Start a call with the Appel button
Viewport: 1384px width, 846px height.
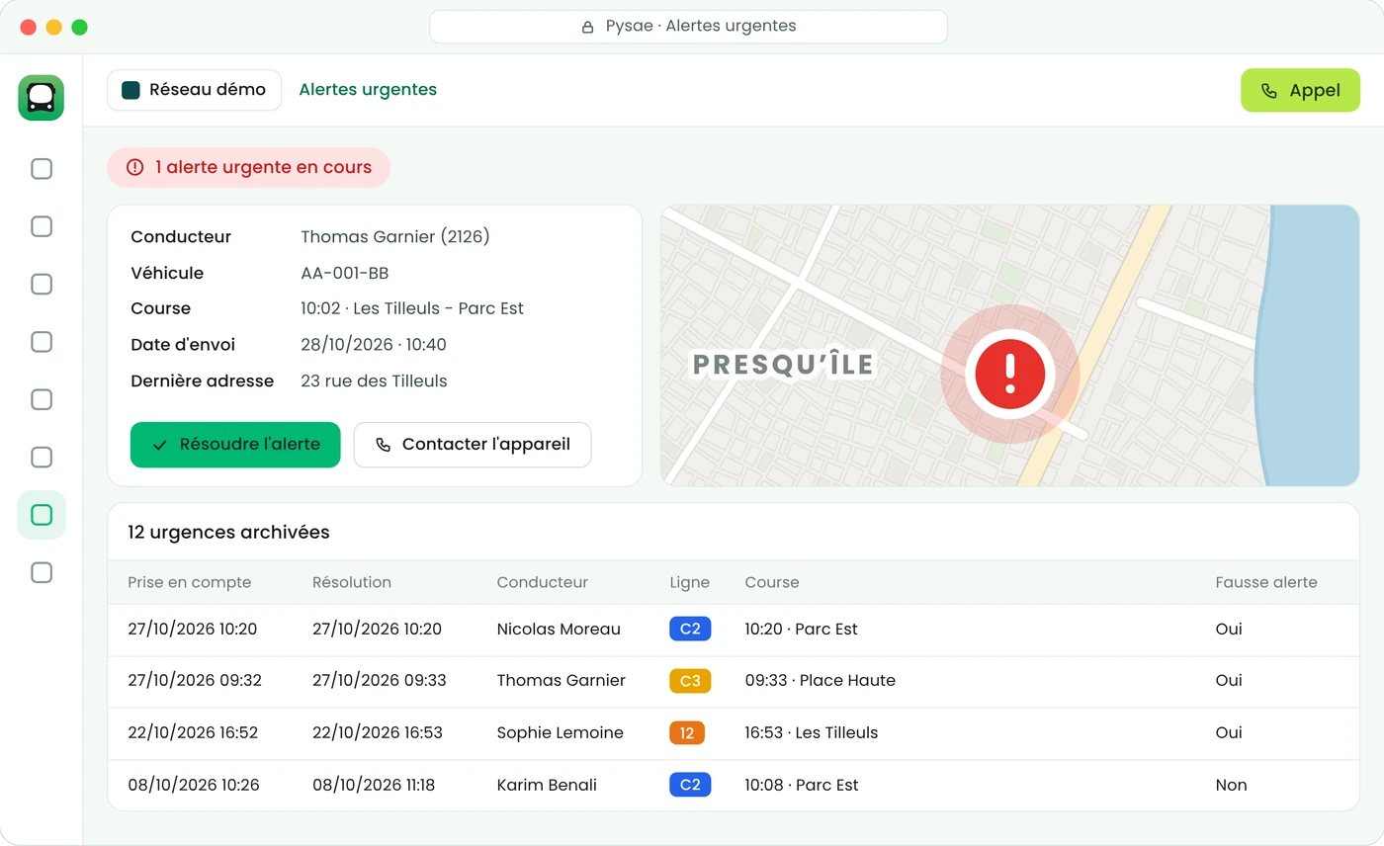(1300, 91)
